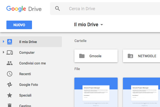Open the Il mio Drive header dropdown
The width and height of the screenshot is (160, 107).
tap(102, 25)
